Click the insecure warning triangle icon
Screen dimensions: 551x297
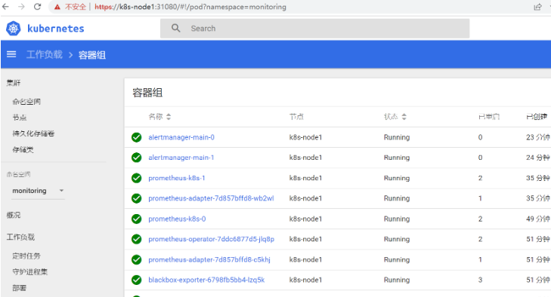click(x=57, y=7)
